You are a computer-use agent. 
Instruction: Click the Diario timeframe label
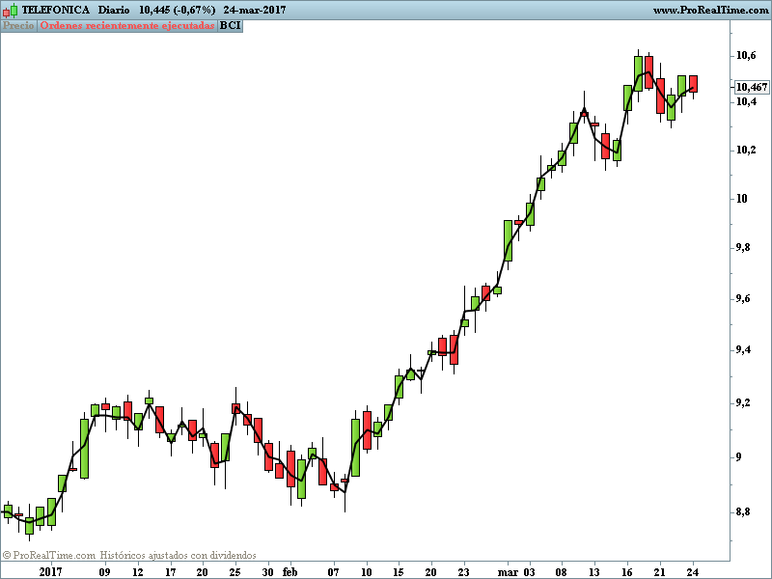click(x=114, y=10)
